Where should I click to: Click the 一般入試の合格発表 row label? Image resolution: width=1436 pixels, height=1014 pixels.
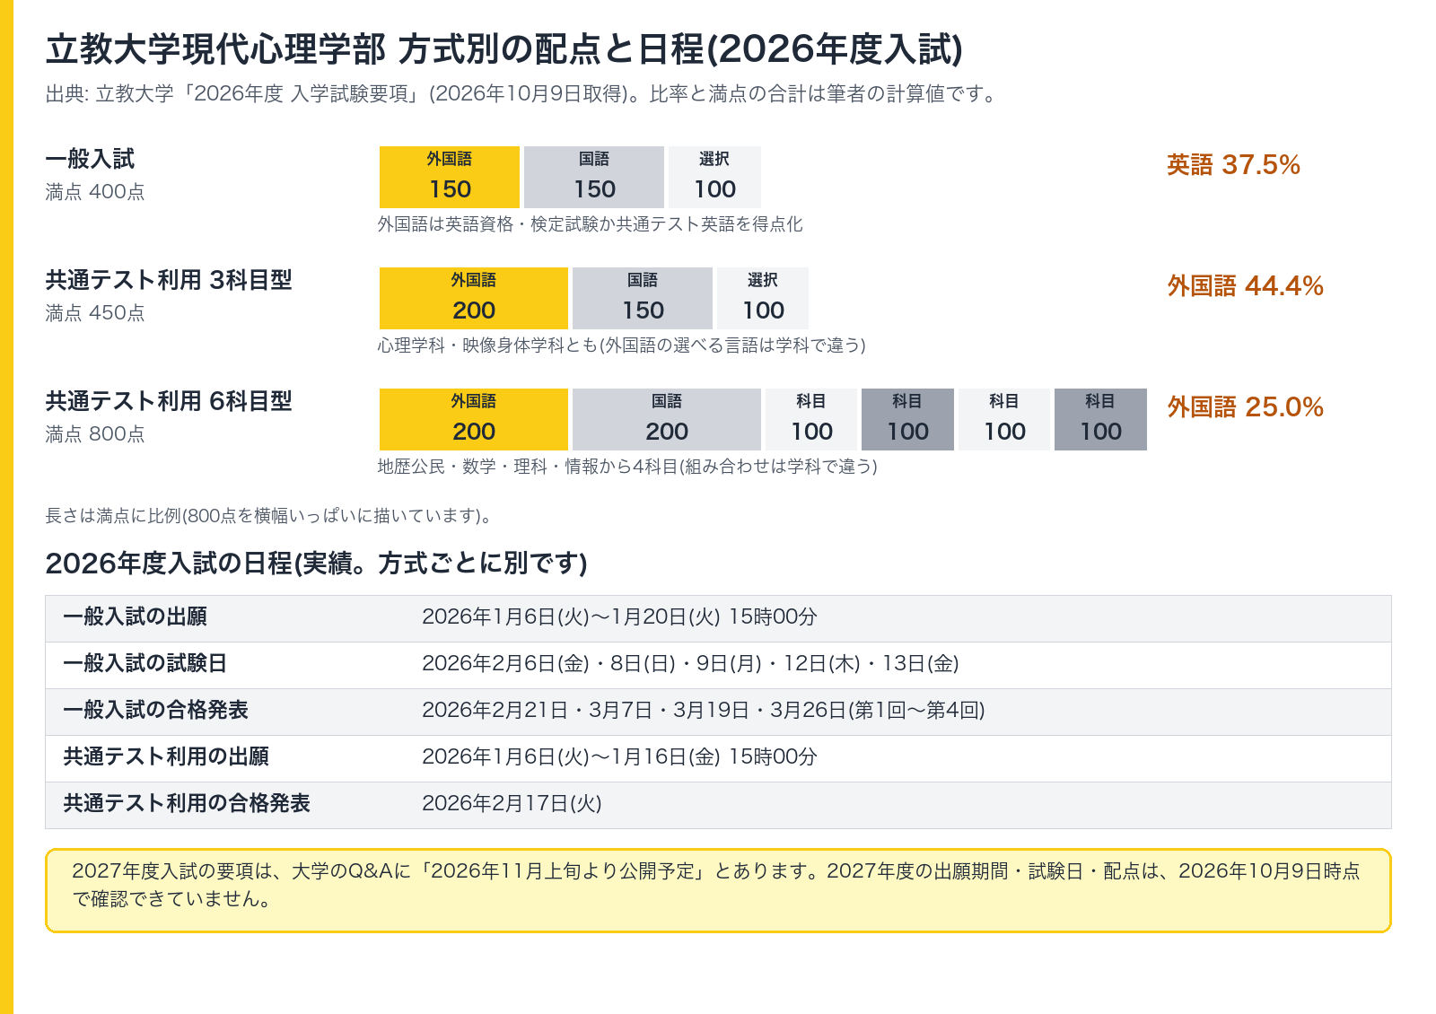point(155,710)
